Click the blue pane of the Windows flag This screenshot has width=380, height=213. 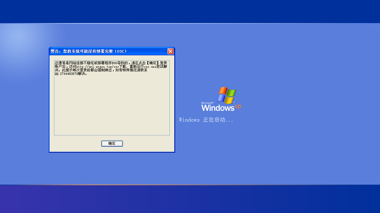(x=221, y=98)
